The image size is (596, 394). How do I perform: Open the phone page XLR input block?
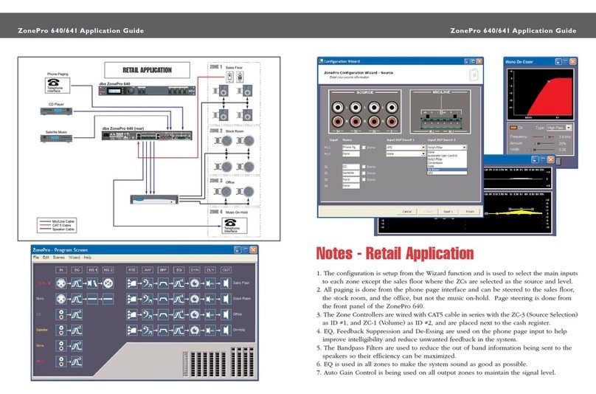pyautogui.click(x=60, y=283)
